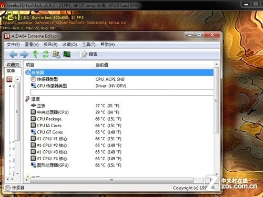This screenshot has height=197, width=263.
Task: Click the horizontal scrollbar thumb at list bottom
Action: (112, 180)
